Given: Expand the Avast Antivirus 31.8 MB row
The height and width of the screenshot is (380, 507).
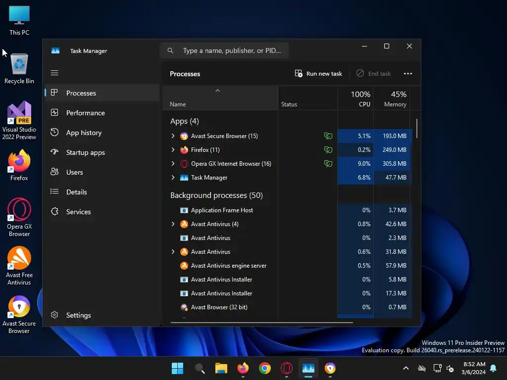Looking at the screenshot, I should (x=173, y=252).
